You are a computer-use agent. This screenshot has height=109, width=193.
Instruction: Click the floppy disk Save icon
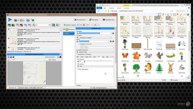[21, 20]
